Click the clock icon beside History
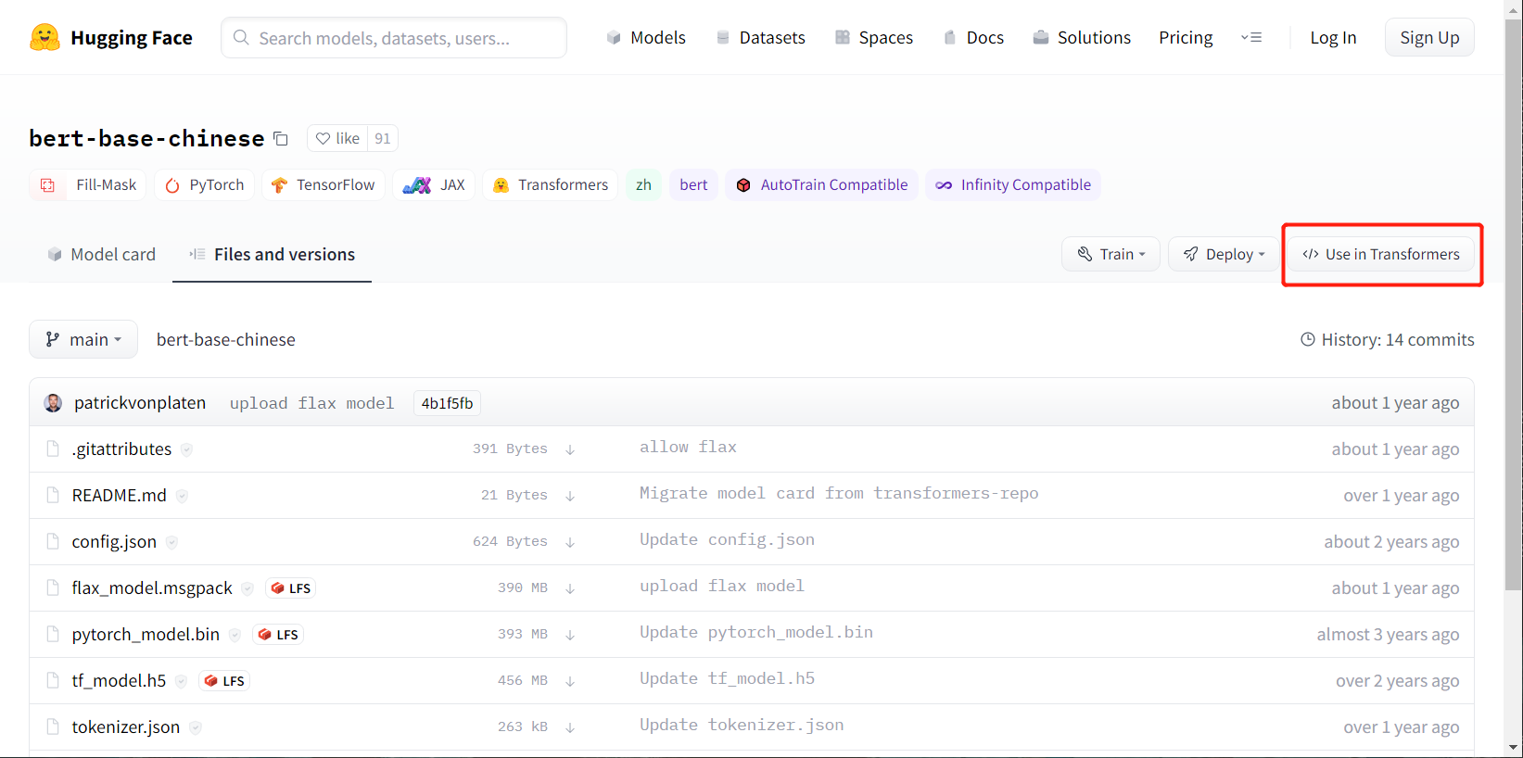Image resolution: width=1523 pixels, height=758 pixels. [x=1308, y=339]
